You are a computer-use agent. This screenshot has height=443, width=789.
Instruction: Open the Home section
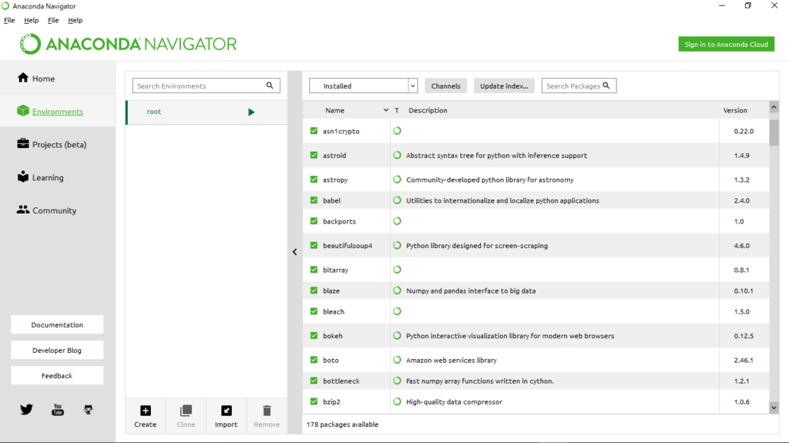[57, 78]
